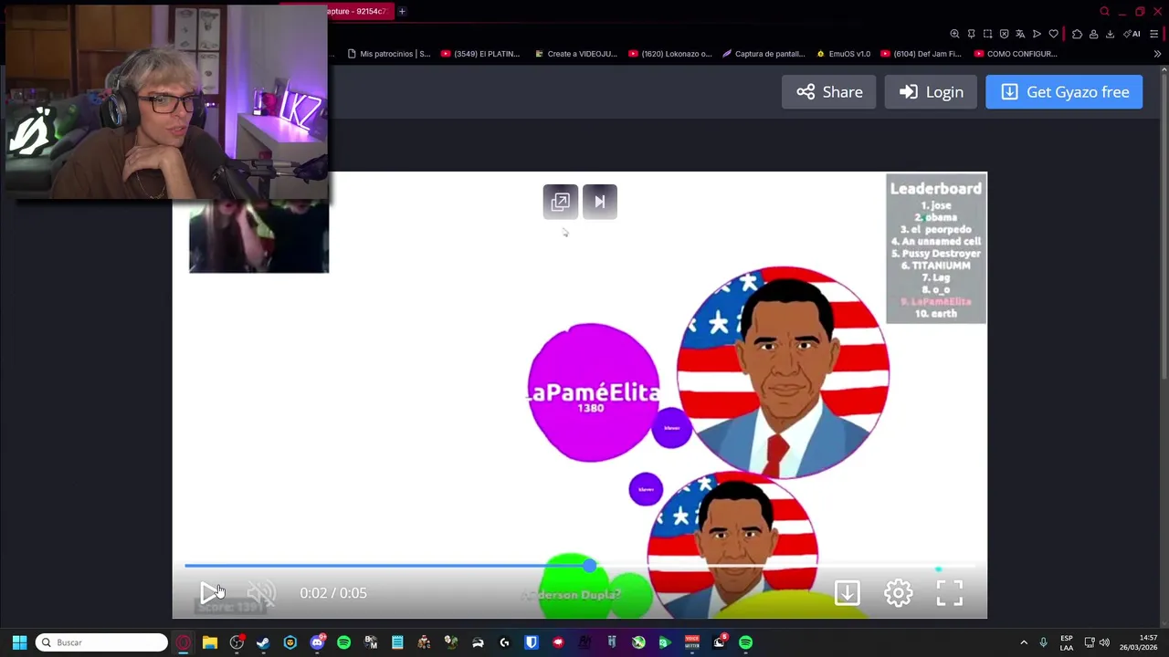Click the Login button
Viewport: 1169px width, 657px height.
tap(931, 91)
